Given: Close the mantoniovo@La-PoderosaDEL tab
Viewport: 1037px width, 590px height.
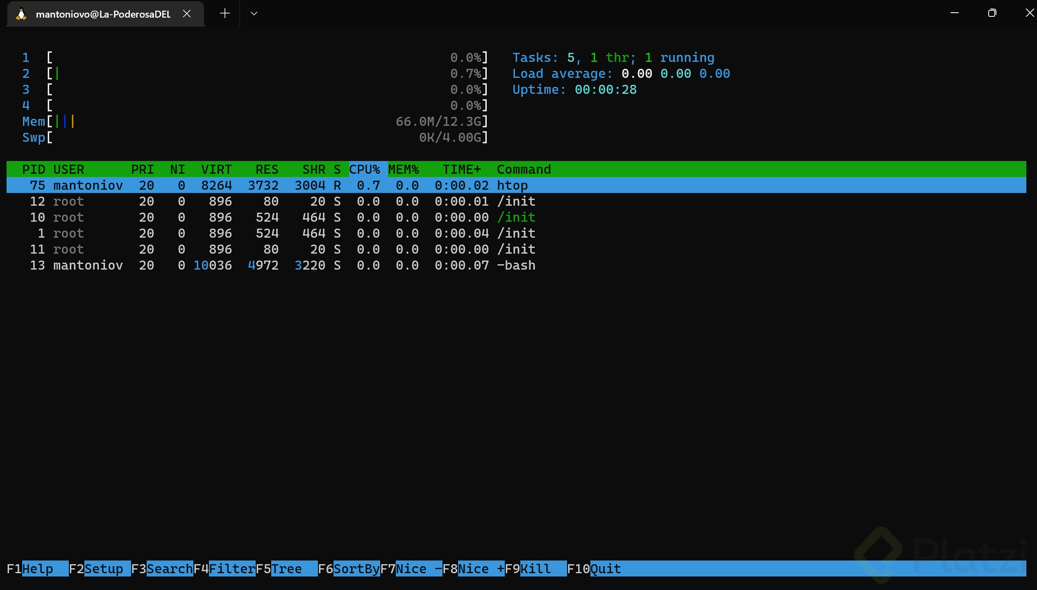Looking at the screenshot, I should click(x=187, y=14).
